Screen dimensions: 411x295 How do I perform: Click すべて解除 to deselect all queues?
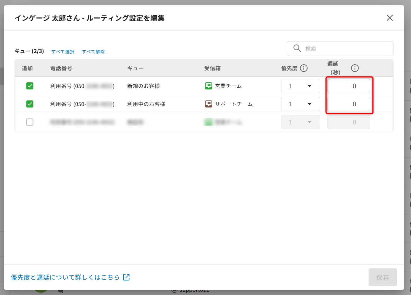93,52
